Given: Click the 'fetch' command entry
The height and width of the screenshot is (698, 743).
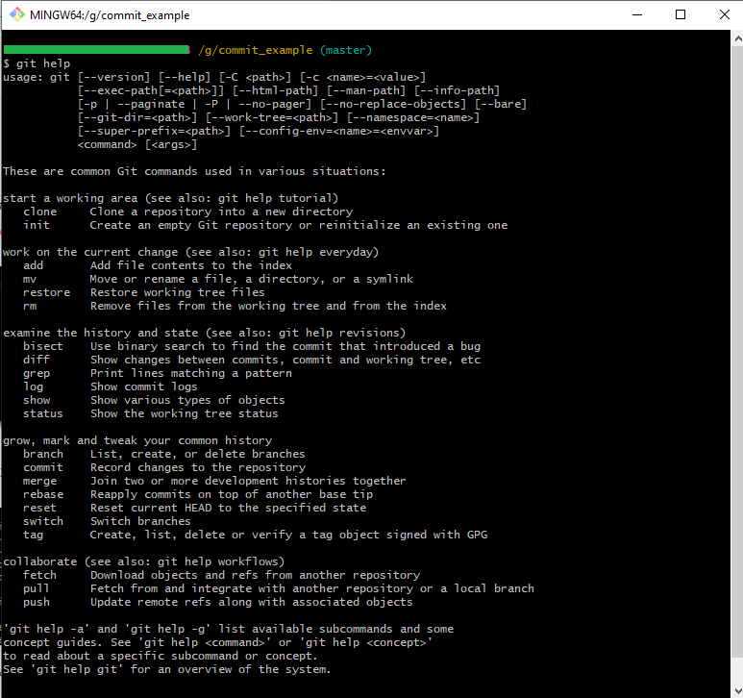Looking at the screenshot, I should (39, 575).
